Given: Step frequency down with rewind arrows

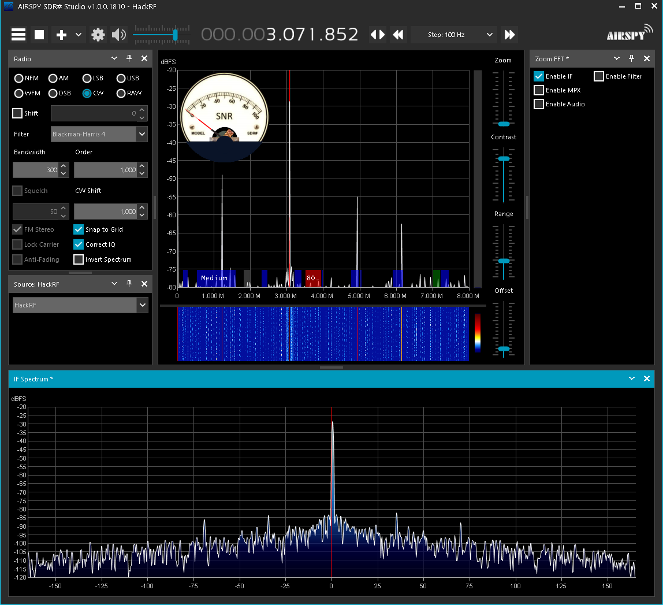Looking at the screenshot, I should [x=398, y=35].
